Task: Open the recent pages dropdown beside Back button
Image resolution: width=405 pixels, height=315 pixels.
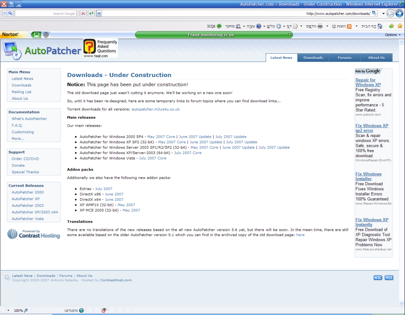Action: [383, 13]
